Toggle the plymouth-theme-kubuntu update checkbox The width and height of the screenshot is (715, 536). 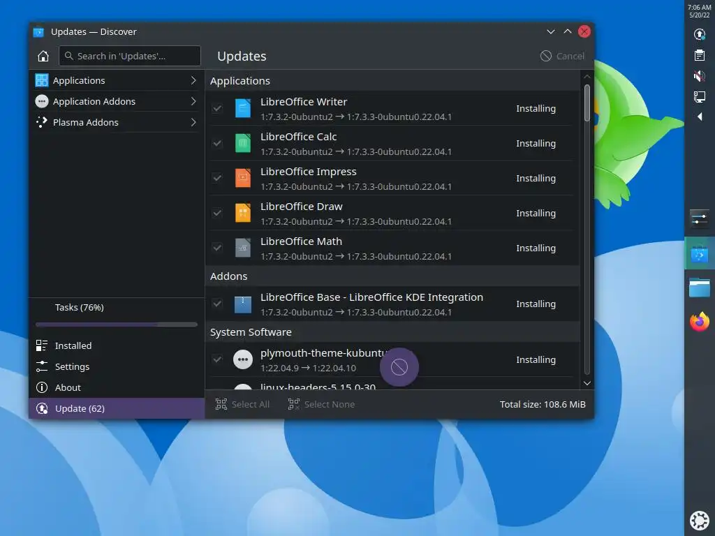click(217, 359)
